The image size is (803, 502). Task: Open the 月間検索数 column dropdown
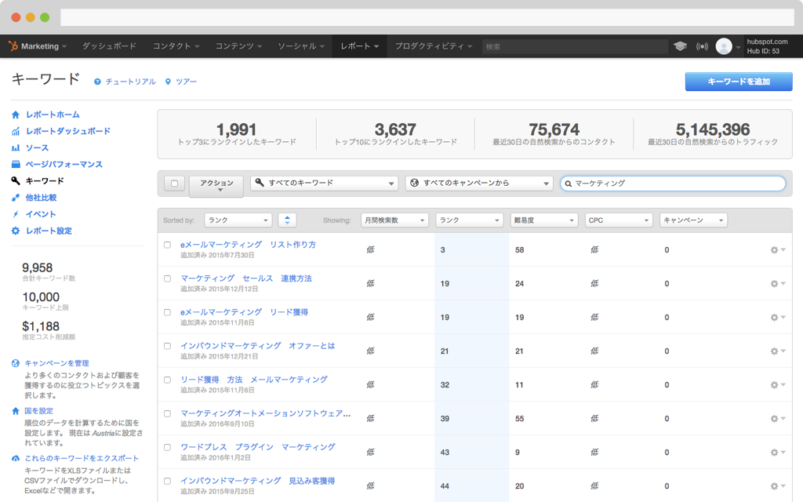395,220
